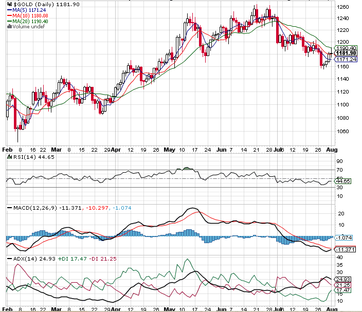The width and height of the screenshot is (362, 312).
Task: Click the -11.371 tag on MACD axis
Action: [x=345, y=249]
